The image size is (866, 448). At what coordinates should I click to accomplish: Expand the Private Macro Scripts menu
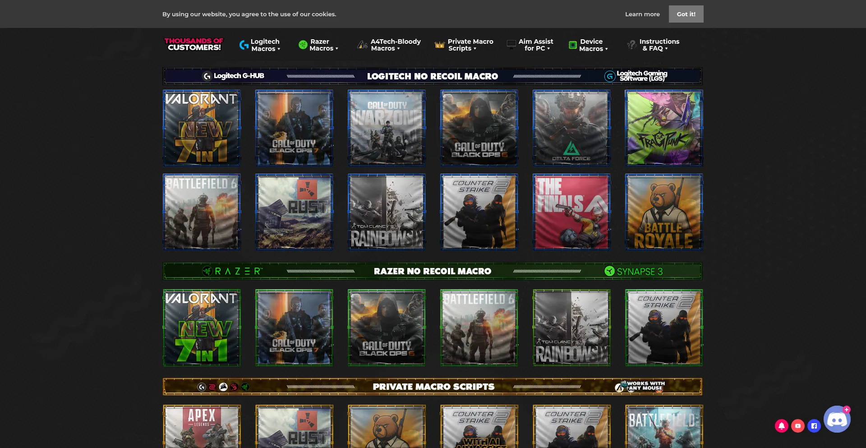pyautogui.click(x=464, y=45)
